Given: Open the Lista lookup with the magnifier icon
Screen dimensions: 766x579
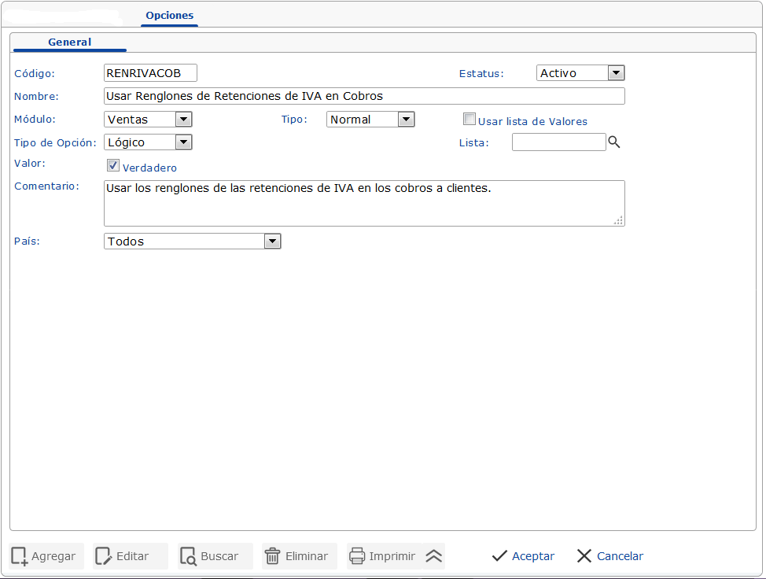Looking at the screenshot, I should coord(614,142).
